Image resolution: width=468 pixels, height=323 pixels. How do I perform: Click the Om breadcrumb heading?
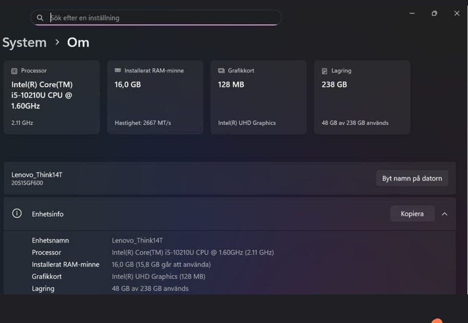(78, 42)
